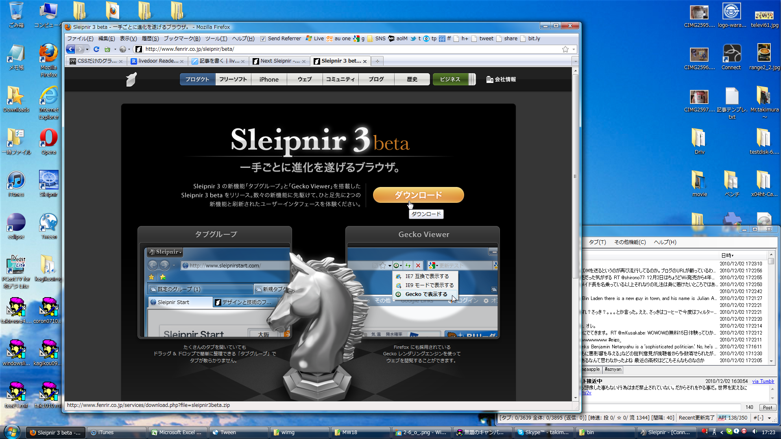Open the SNS bookmarks folder
This screenshot has height=439, width=781.
pos(376,39)
